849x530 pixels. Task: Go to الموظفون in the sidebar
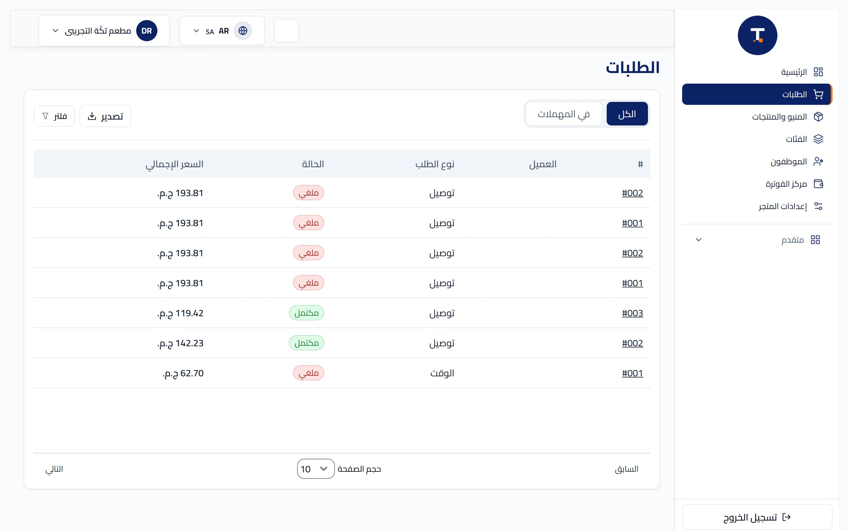coord(757,162)
